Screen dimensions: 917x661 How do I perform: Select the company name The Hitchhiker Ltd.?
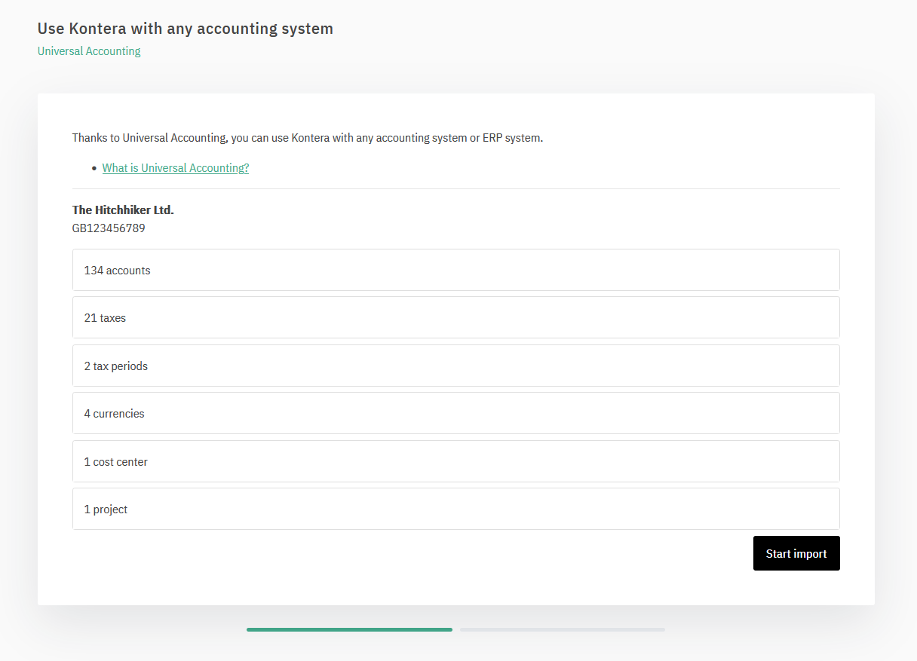pyautogui.click(x=122, y=210)
